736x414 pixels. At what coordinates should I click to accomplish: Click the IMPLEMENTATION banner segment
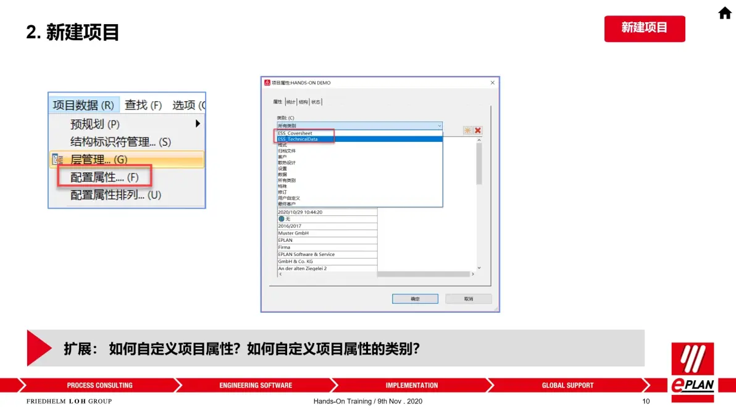pyautogui.click(x=412, y=386)
